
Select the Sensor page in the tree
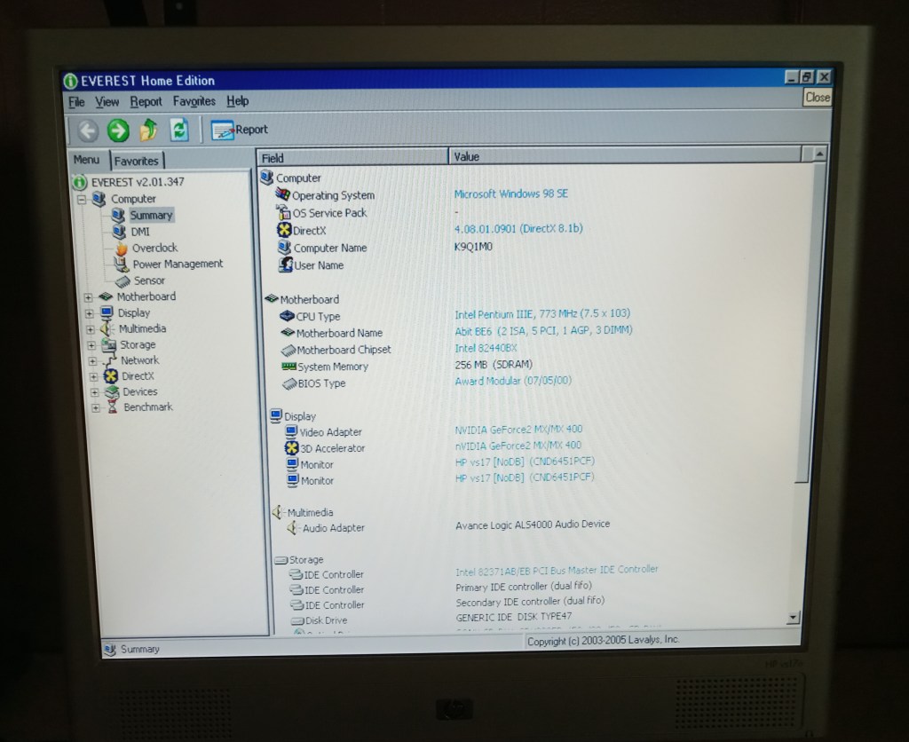click(149, 280)
